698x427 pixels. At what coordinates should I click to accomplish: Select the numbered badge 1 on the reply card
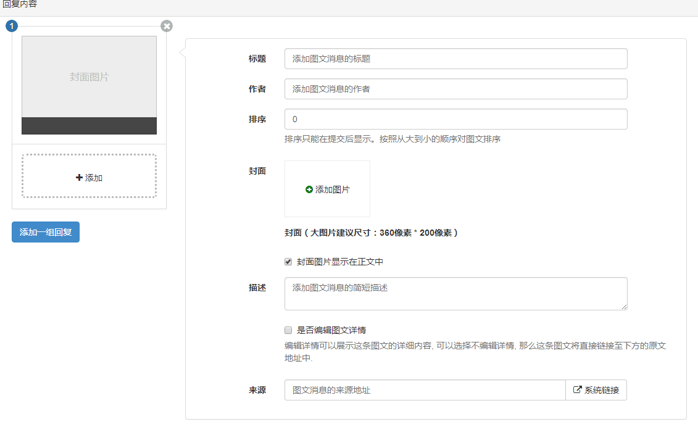[12, 26]
